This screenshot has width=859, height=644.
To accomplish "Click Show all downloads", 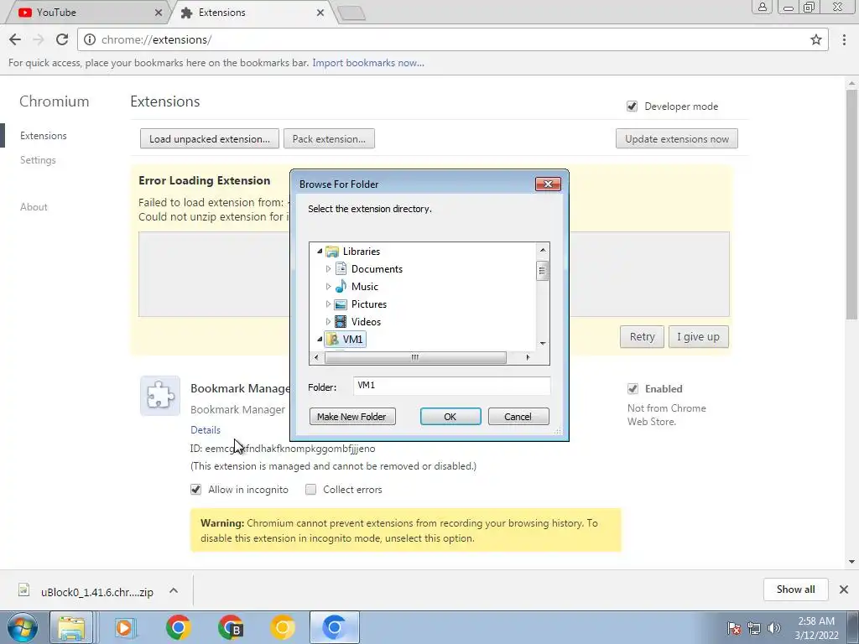I will tap(795, 589).
